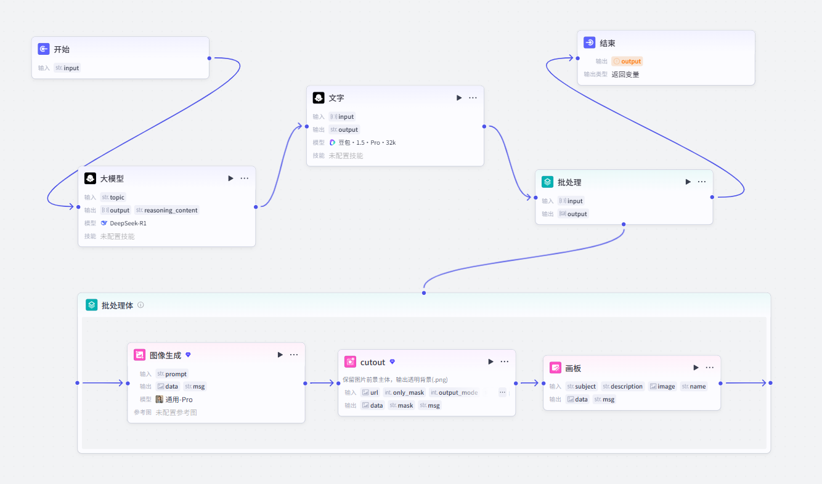Open the three-dot menu on 画板 node
Viewport: 822px width, 484px height.
pyautogui.click(x=710, y=368)
